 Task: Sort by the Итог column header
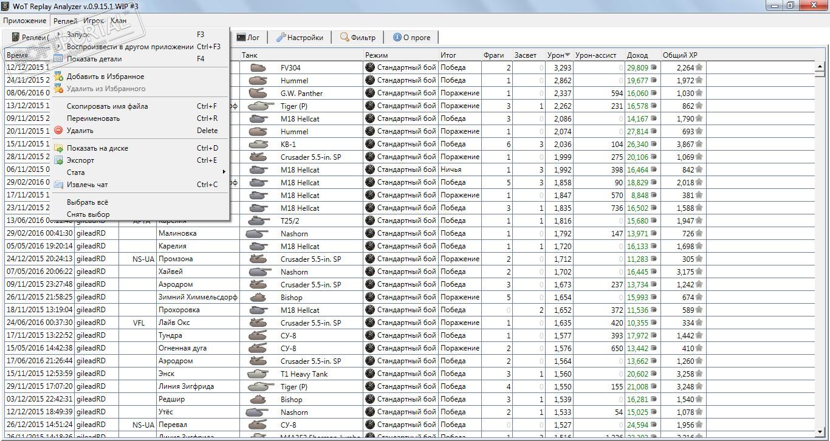[x=460, y=55]
